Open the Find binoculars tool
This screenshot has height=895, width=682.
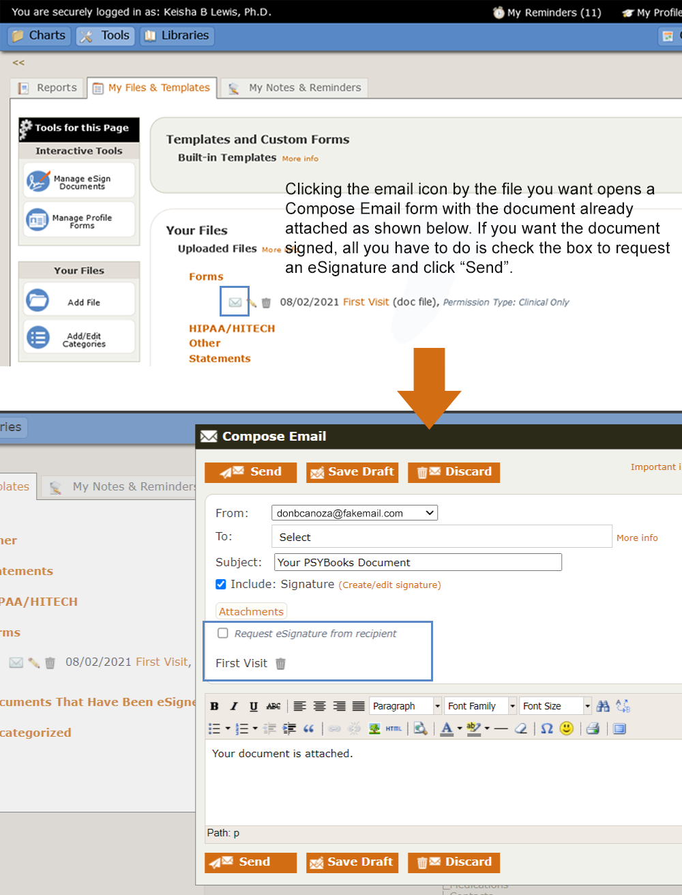click(x=603, y=706)
